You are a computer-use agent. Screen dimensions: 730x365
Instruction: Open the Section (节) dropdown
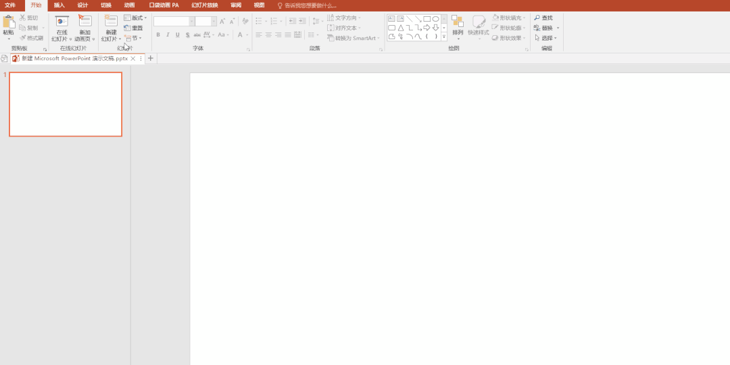[133, 38]
